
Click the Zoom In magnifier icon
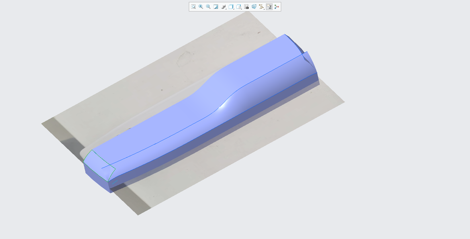(x=201, y=7)
